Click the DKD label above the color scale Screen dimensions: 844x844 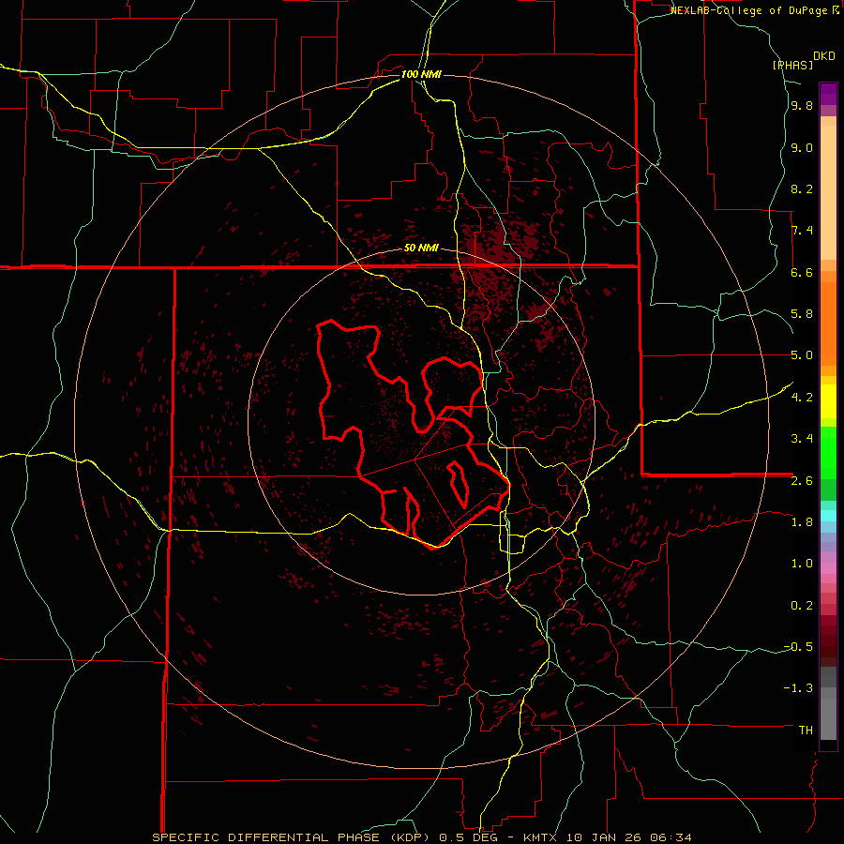click(824, 56)
